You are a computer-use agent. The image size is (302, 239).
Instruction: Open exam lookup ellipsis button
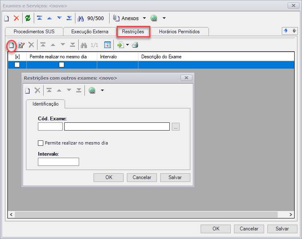point(176,127)
